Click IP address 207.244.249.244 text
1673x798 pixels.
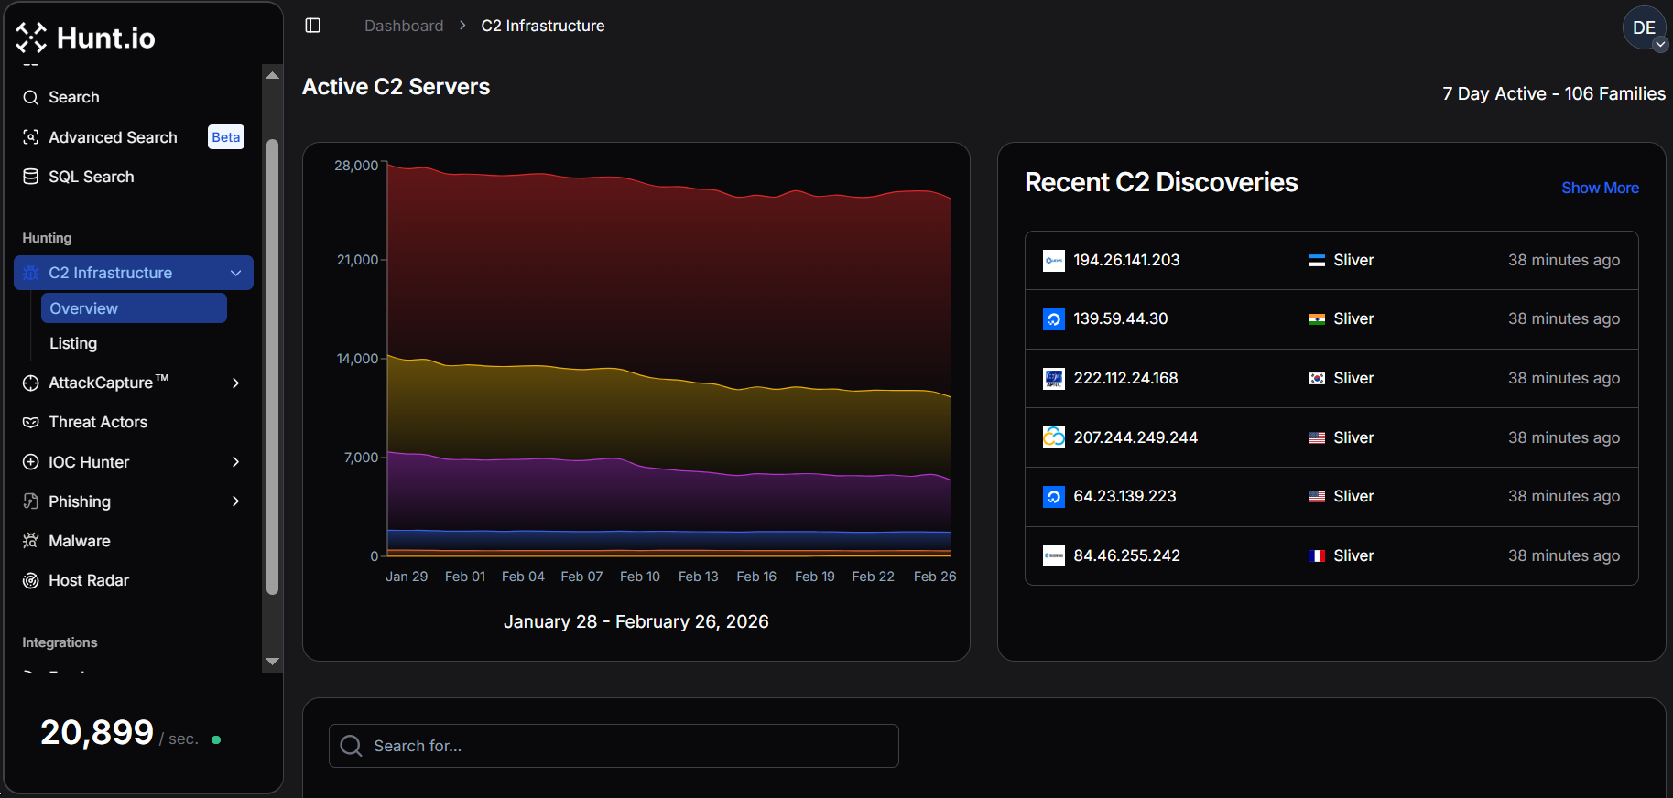click(x=1135, y=438)
